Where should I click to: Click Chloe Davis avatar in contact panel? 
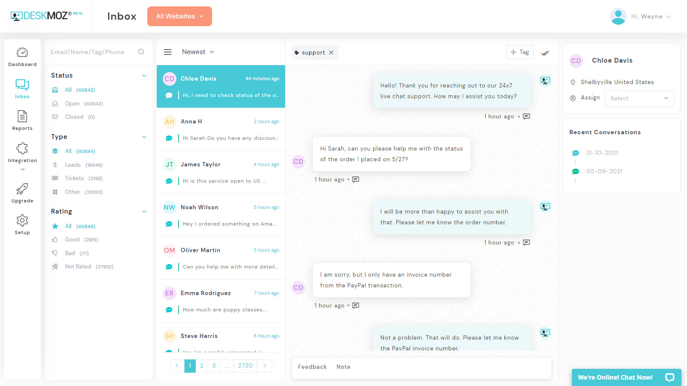pyautogui.click(x=576, y=61)
